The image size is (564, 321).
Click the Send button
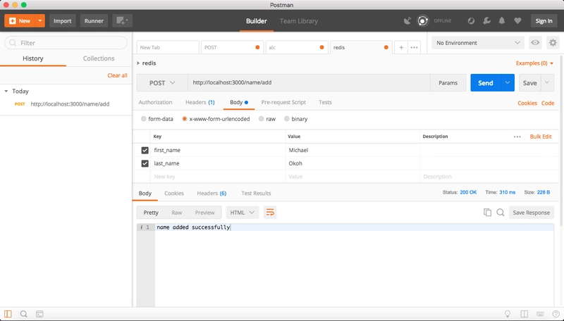click(485, 83)
